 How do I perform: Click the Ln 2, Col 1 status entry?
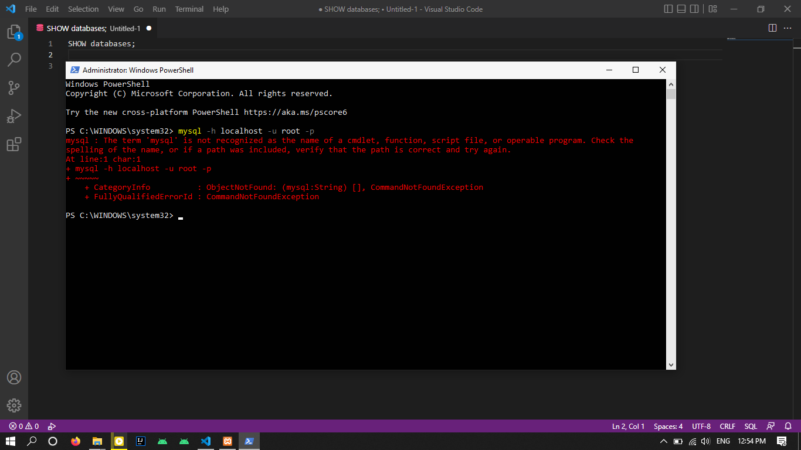628,426
